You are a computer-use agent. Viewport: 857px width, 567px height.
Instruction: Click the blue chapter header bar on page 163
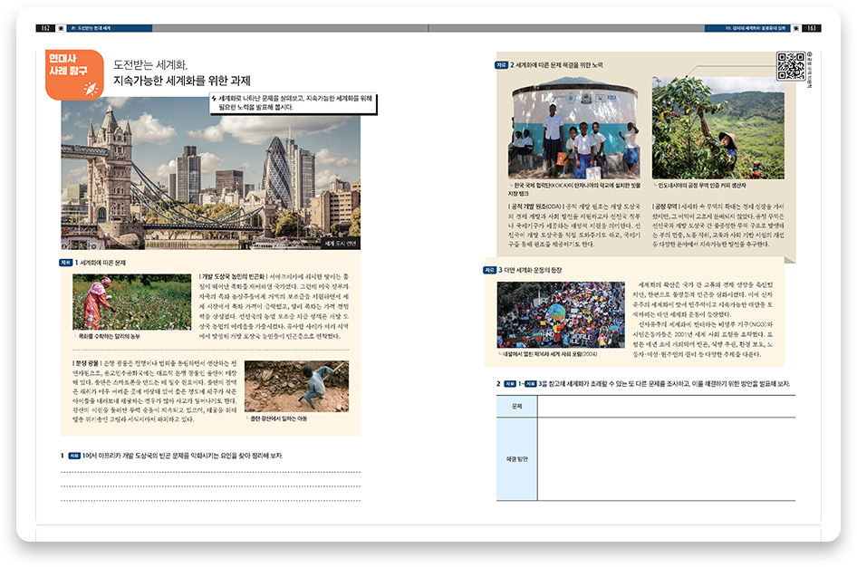coord(747,28)
